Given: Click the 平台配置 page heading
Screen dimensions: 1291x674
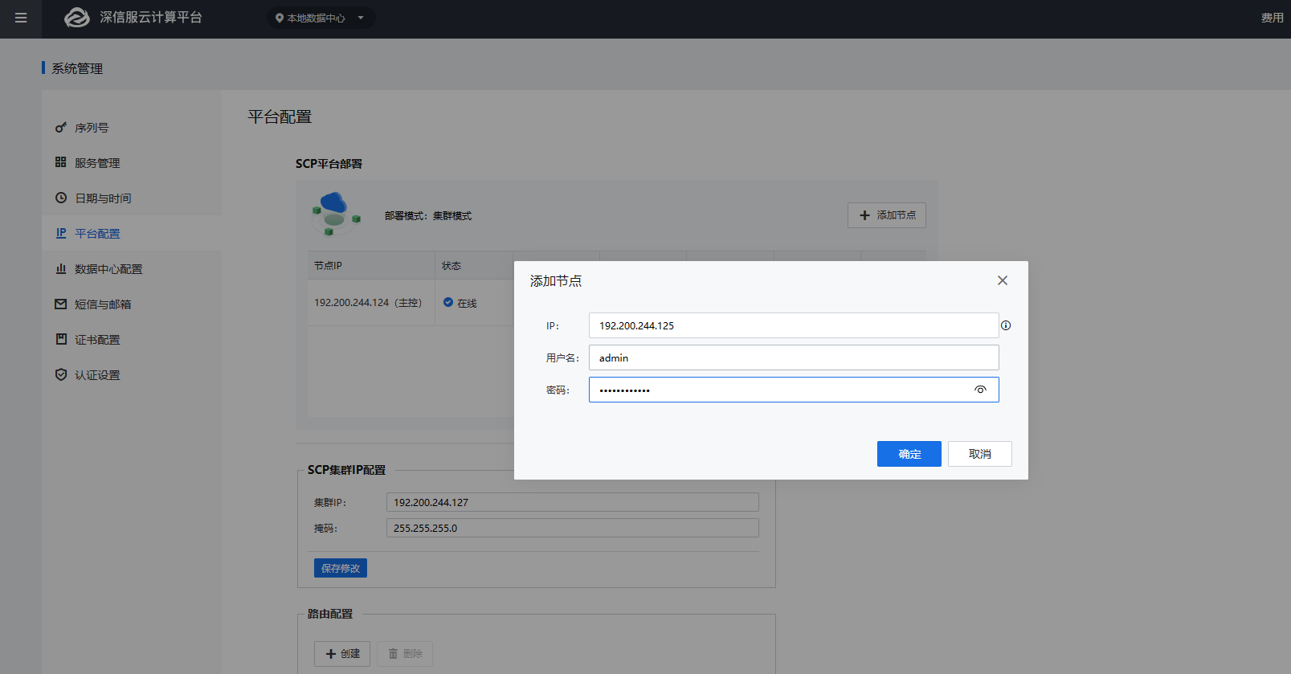Looking at the screenshot, I should [x=280, y=117].
